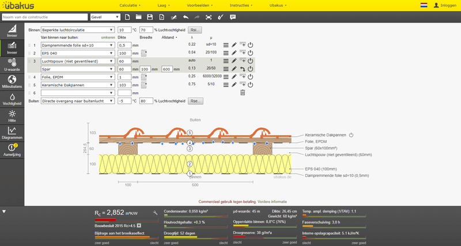The height and width of the screenshot is (246, 461).
Task: Open the folder icon to load a construction
Action: click(139, 17)
